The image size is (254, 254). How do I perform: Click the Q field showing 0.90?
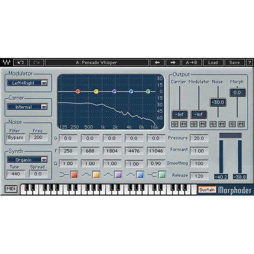(156, 163)
